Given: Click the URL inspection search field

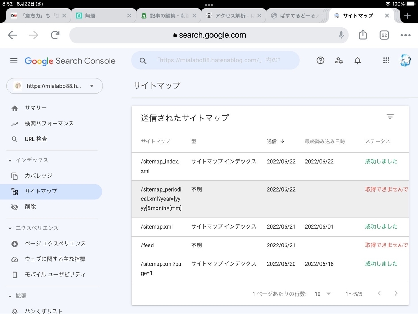Looking at the screenshot, I should pos(215,60).
